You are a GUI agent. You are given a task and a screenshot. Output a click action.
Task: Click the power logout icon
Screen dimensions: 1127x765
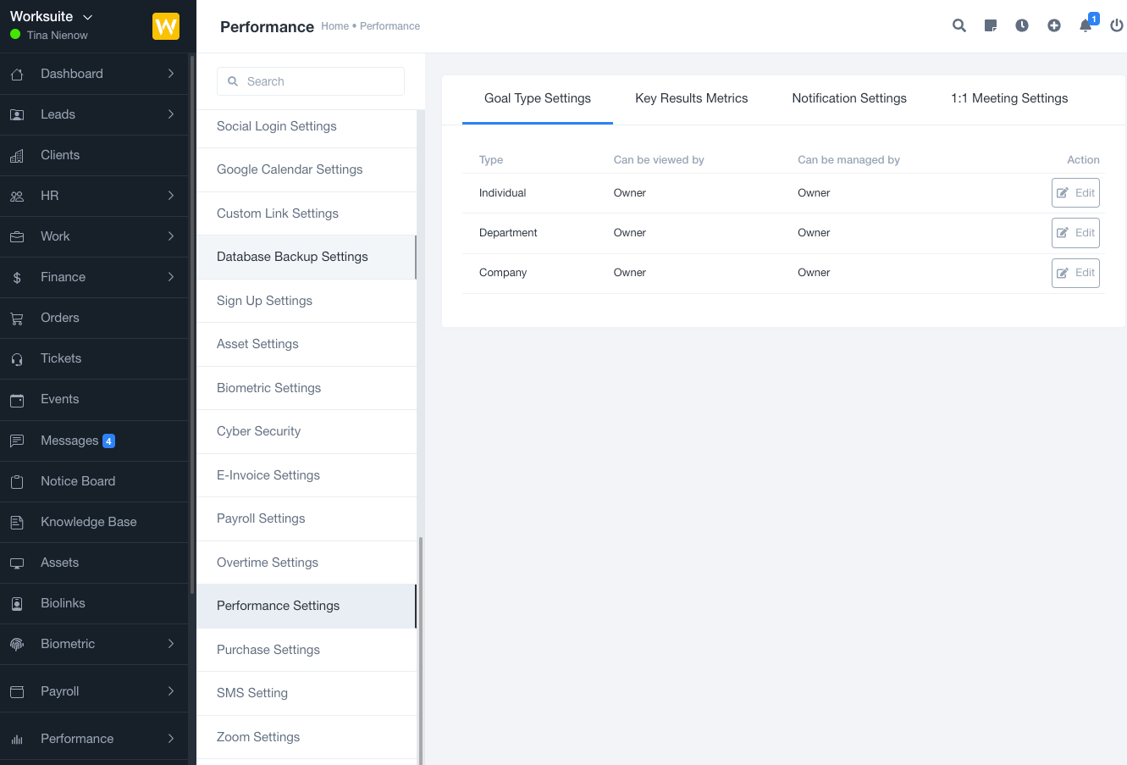(x=1117, y=25)
